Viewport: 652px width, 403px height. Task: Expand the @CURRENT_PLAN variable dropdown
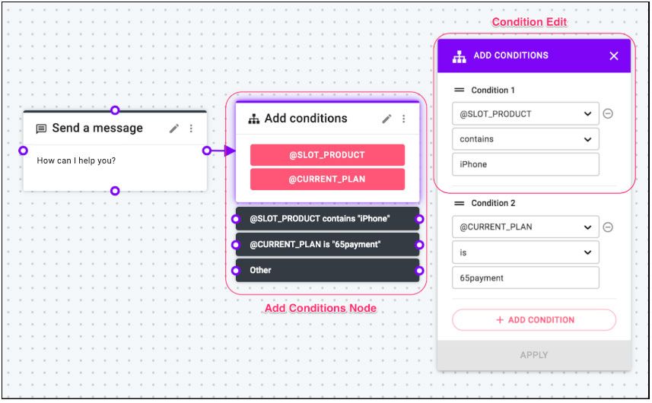[526, 227]
